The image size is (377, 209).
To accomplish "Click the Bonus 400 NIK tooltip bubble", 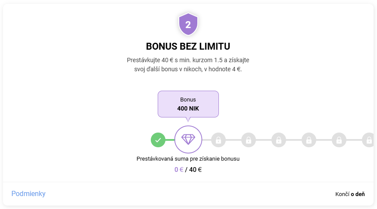I will tap(188, 104).
